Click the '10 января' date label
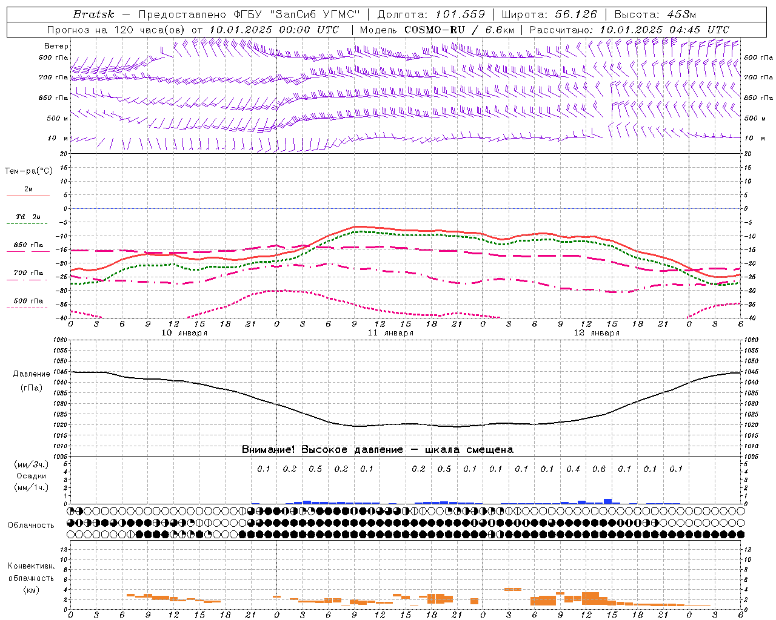This screenshot has width=776, height=620. coord(184,332)
